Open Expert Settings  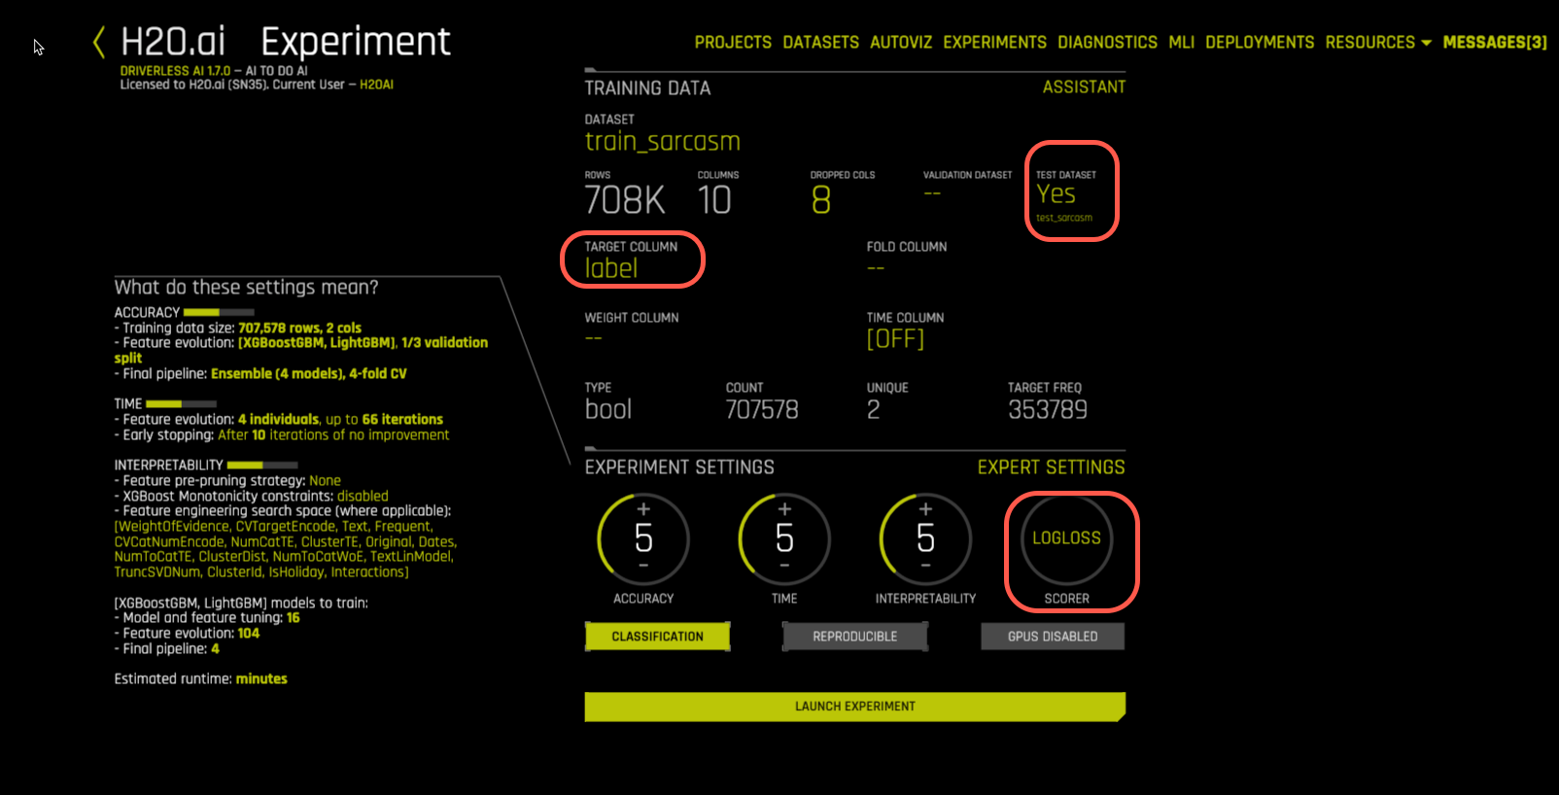click(x=1052, y=467)
